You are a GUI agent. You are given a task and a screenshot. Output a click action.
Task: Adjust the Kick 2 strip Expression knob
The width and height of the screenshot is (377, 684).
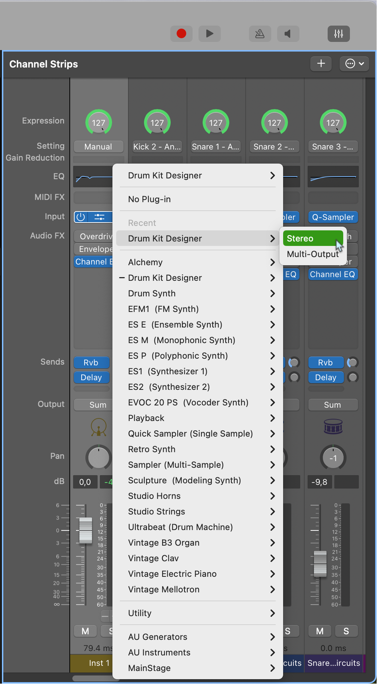click(157, 122)
